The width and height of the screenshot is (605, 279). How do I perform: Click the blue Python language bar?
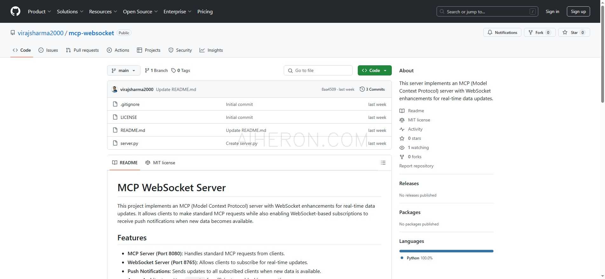446,251
